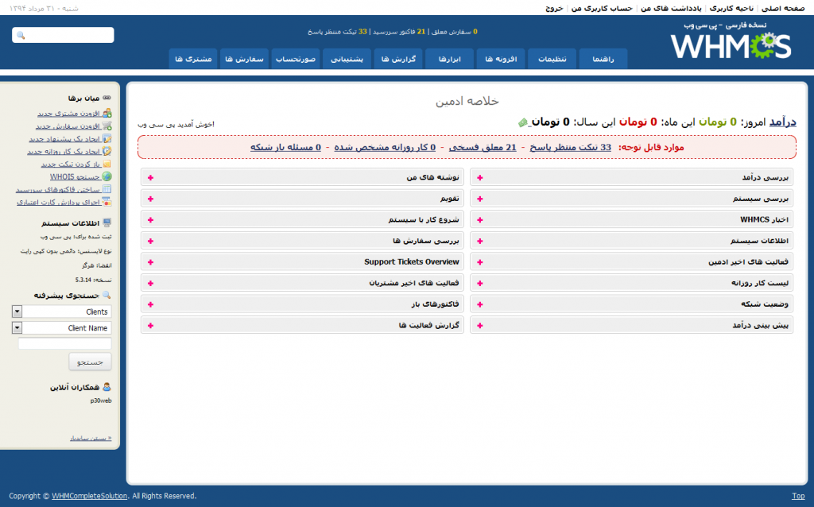Expand the بررسی درآمد widget

tap(479, 178)
